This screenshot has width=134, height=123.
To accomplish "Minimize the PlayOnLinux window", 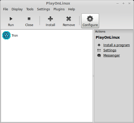I will coord(118,4).
